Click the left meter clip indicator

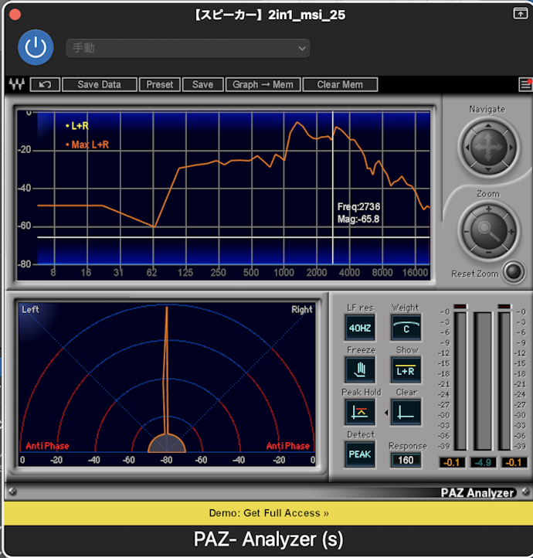click(460, 306)
